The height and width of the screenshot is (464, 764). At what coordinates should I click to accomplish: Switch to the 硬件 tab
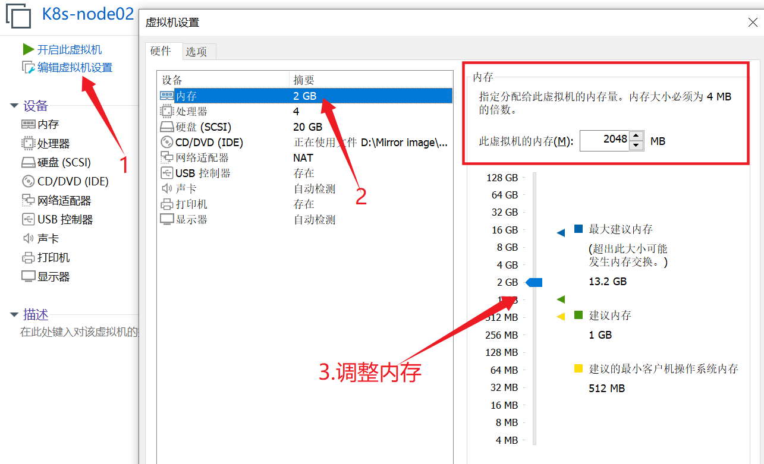161,51
